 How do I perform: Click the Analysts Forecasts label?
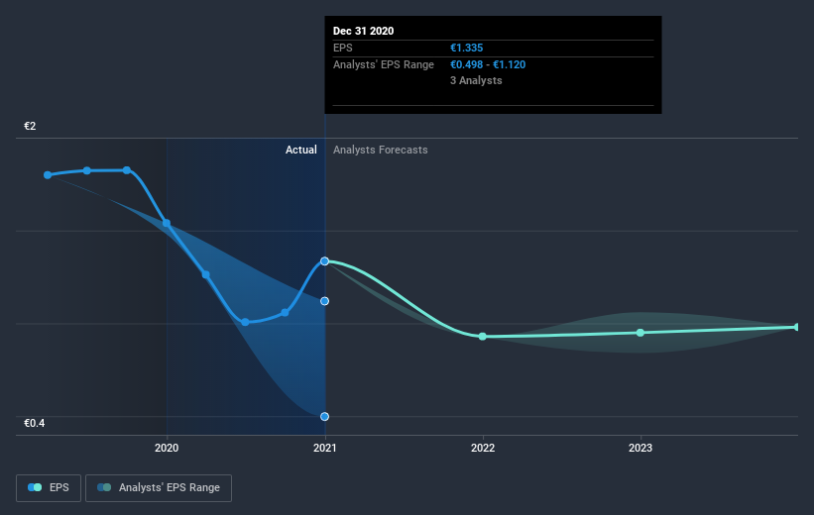pos(381,150)
